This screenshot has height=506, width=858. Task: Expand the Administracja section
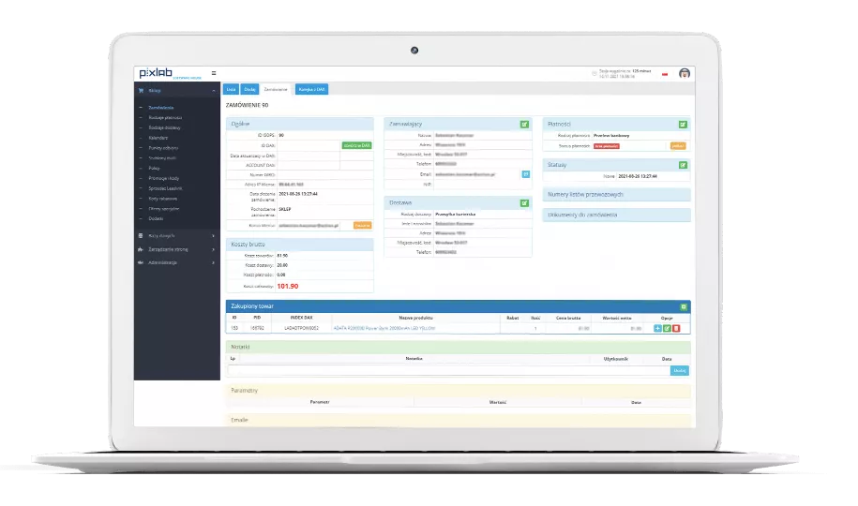click(x=214, y=262)
